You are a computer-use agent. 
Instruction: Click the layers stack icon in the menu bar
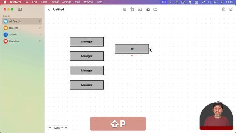(190, 2)
